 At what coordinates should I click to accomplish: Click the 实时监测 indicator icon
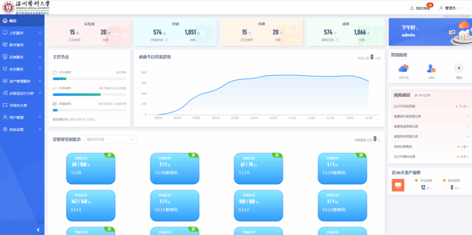(416, 95)
